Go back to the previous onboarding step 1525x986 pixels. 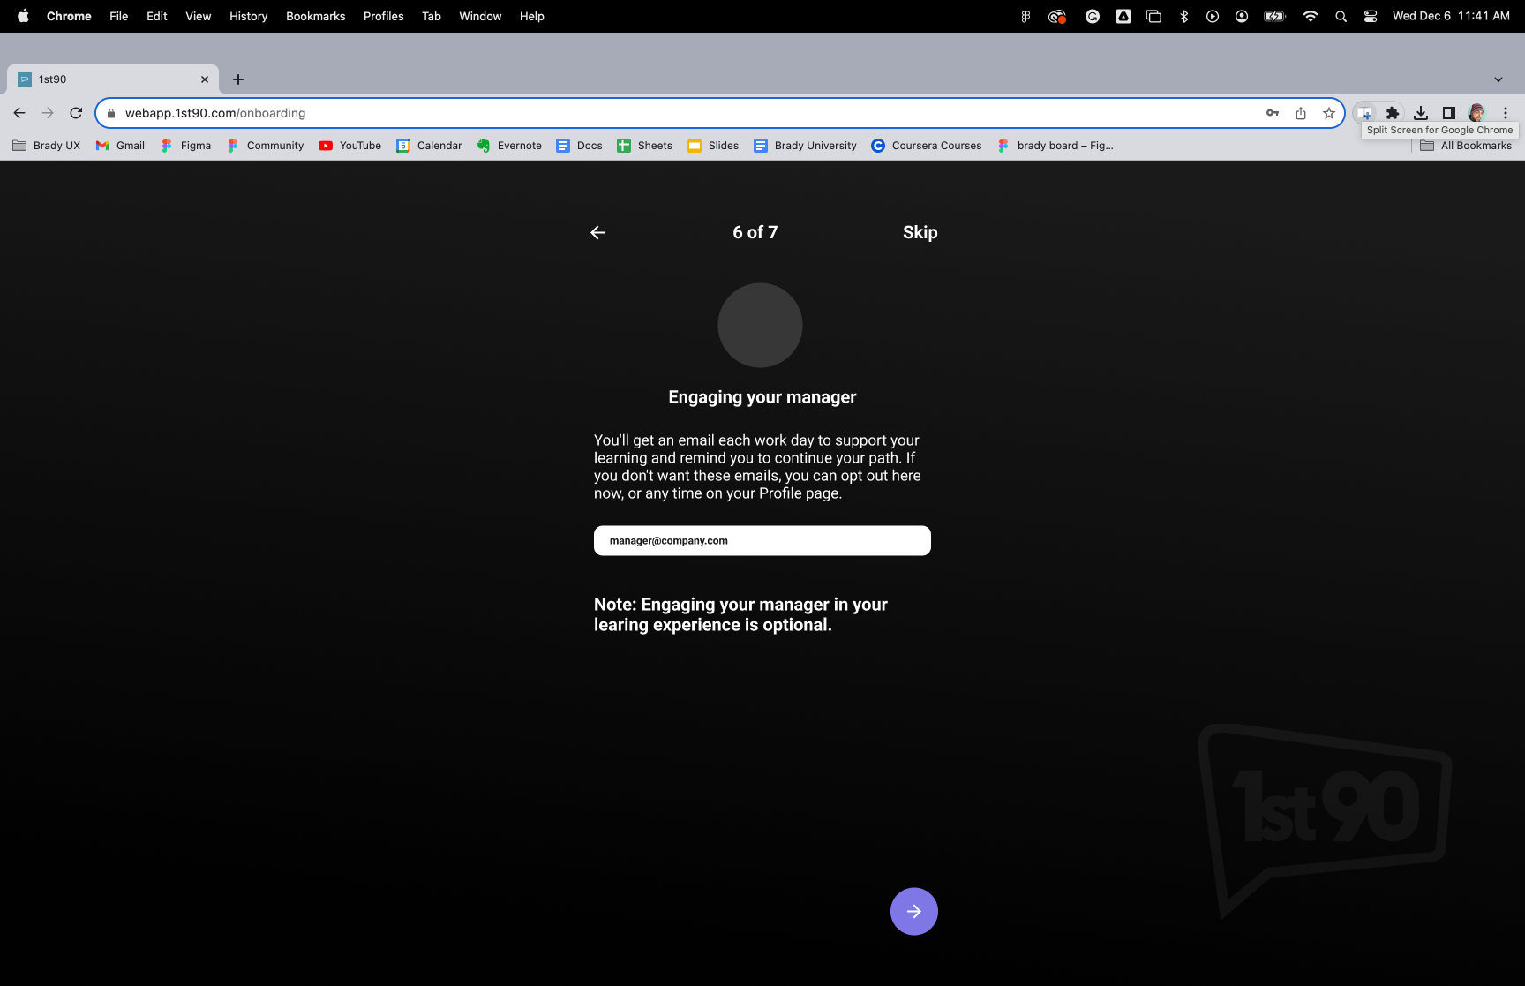point(597,232)
